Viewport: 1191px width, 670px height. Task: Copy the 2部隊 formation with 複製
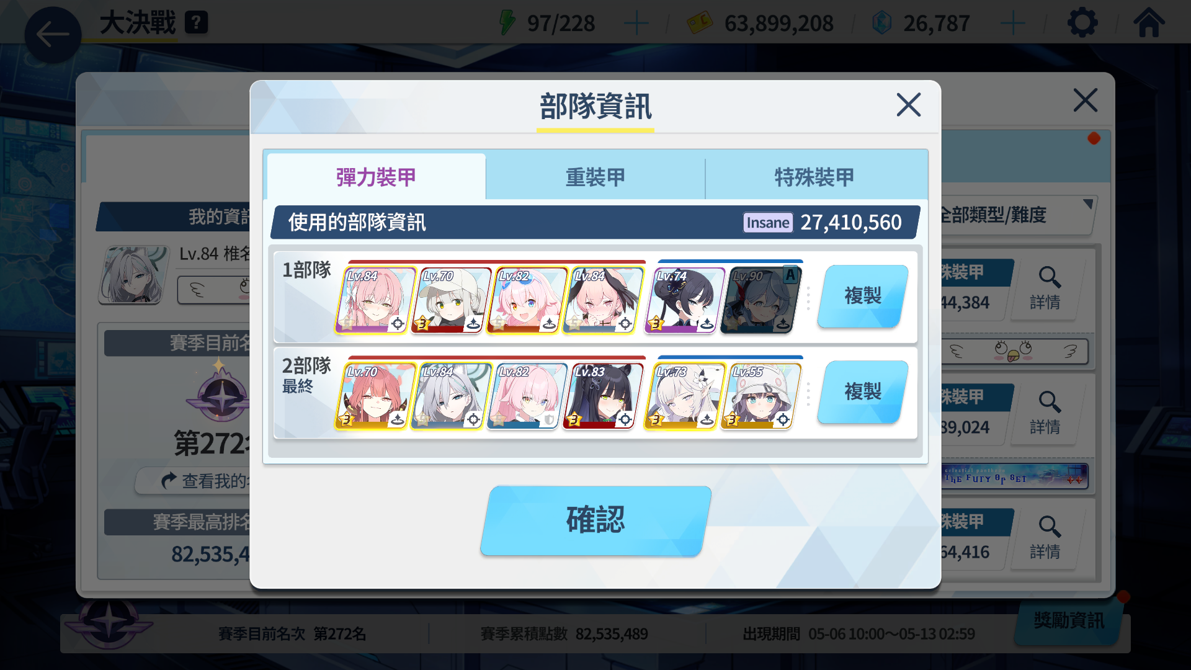[863, 391]
